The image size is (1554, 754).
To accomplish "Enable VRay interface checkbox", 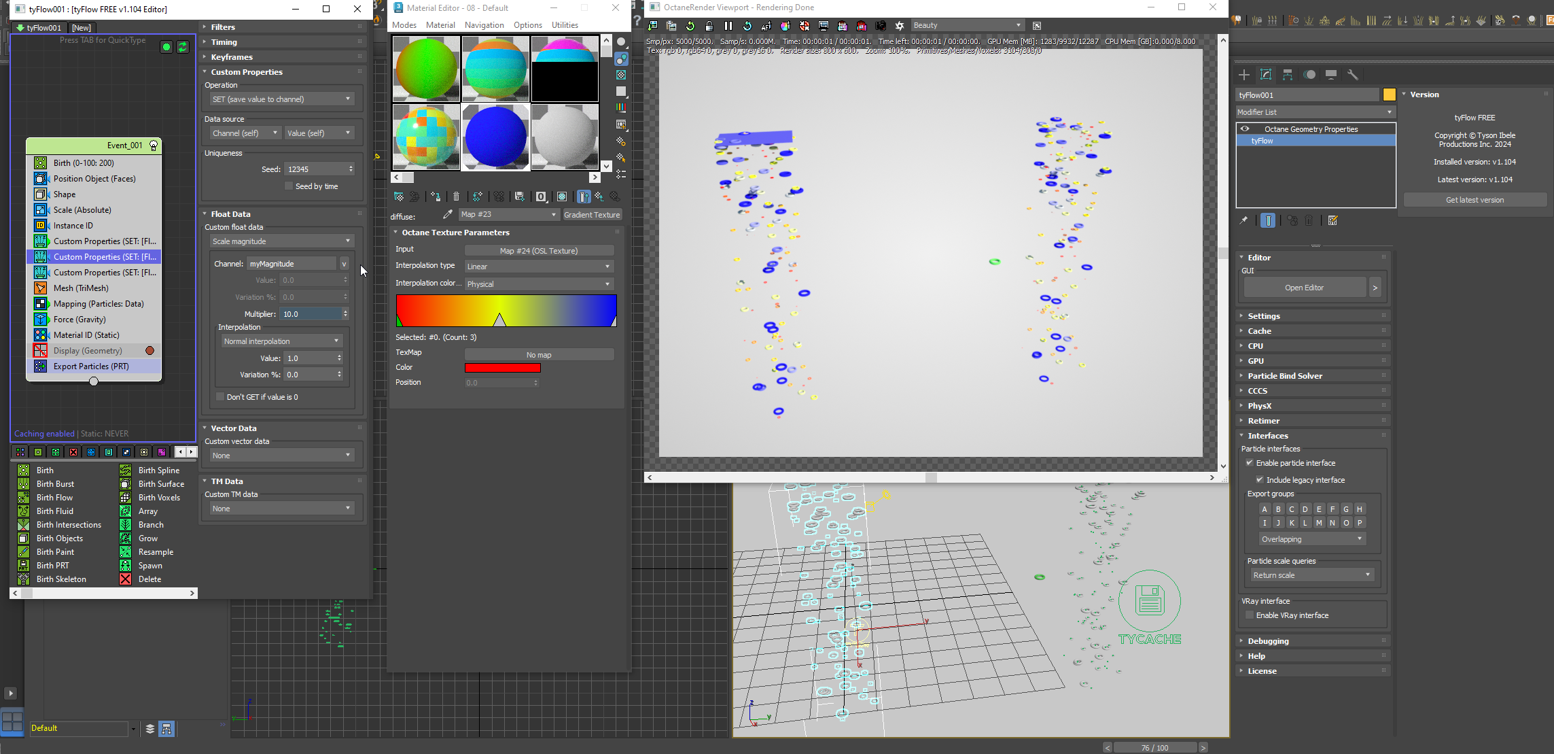I will click(x=1249, y=615).
